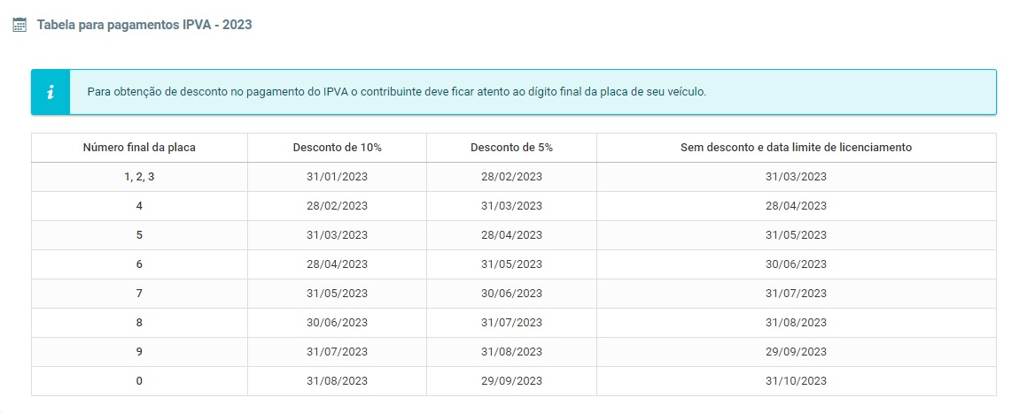Image resolution: width=1027 pixels, height=413 pixels.
Task: Select the plate digits 1, 2, 3 cell
Action: click(x=139, y=177)
